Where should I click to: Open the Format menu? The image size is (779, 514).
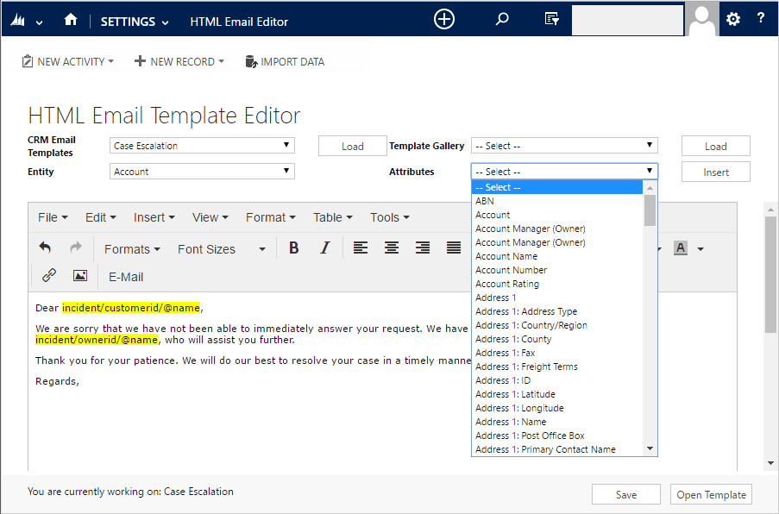pos(270,217)
